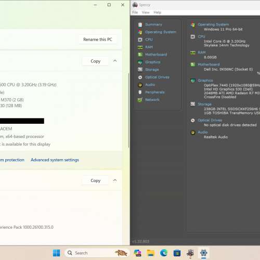
Task: Click the Windows flag icon beside the Operating System heading
Action: pyautogui.click(x=193, y=24)
